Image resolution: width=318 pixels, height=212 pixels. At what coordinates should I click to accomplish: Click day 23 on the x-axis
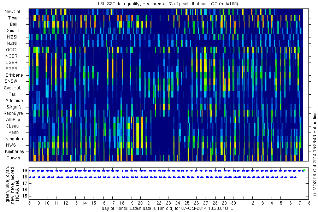(x=168, y=203)
